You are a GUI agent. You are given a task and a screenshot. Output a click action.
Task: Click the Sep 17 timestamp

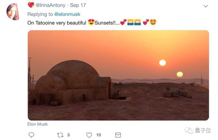point(78,5)
